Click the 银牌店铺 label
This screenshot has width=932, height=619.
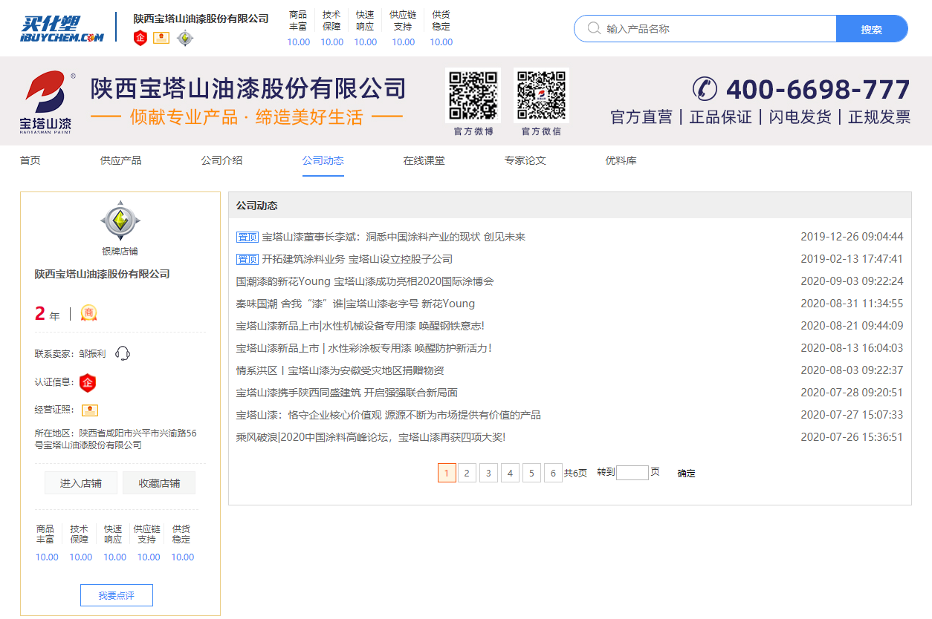[120, 252]
